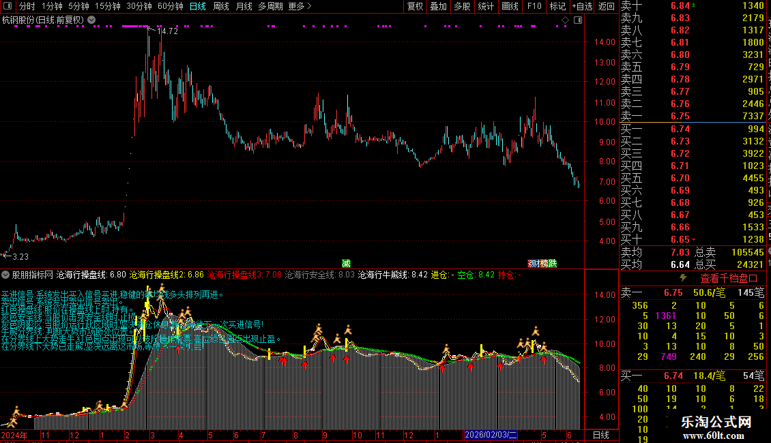Open the 杭钢股份 chart title dropdown arrow

91,20
